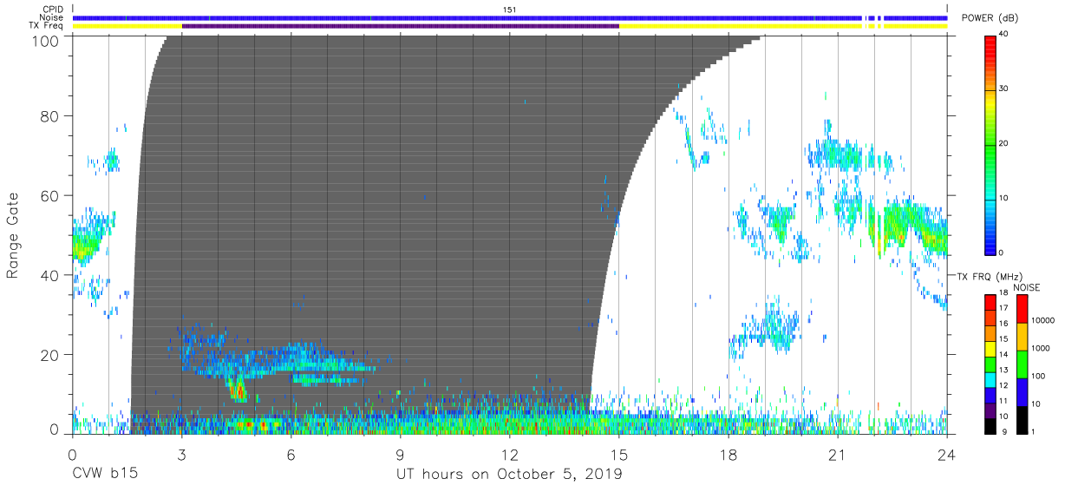Click the black bottom segment of the NOISE color bar

tap(1023, 418)
